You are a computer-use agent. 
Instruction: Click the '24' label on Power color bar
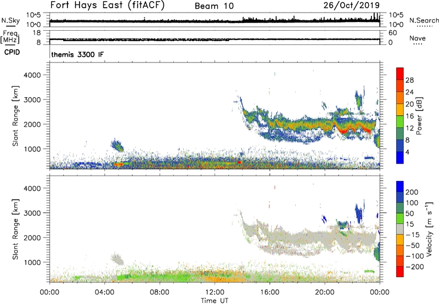(x=409, y=92)
